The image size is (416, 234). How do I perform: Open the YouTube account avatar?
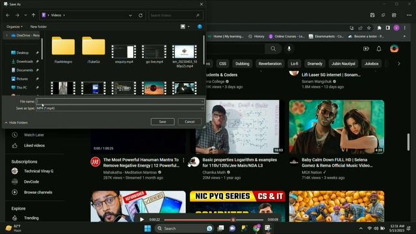(x=395, y=49)
